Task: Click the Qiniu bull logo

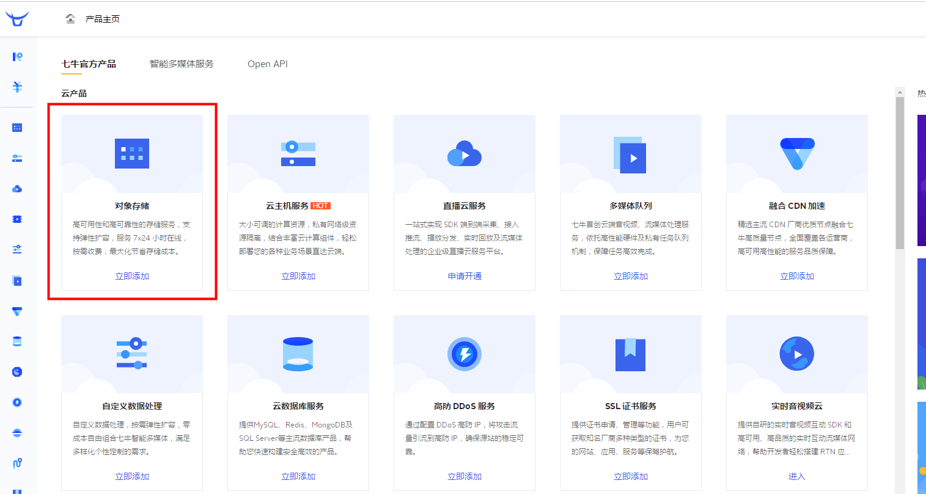Action: (17, 18)
